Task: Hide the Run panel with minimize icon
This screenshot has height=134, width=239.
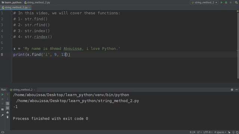Action: pos(236,90)
